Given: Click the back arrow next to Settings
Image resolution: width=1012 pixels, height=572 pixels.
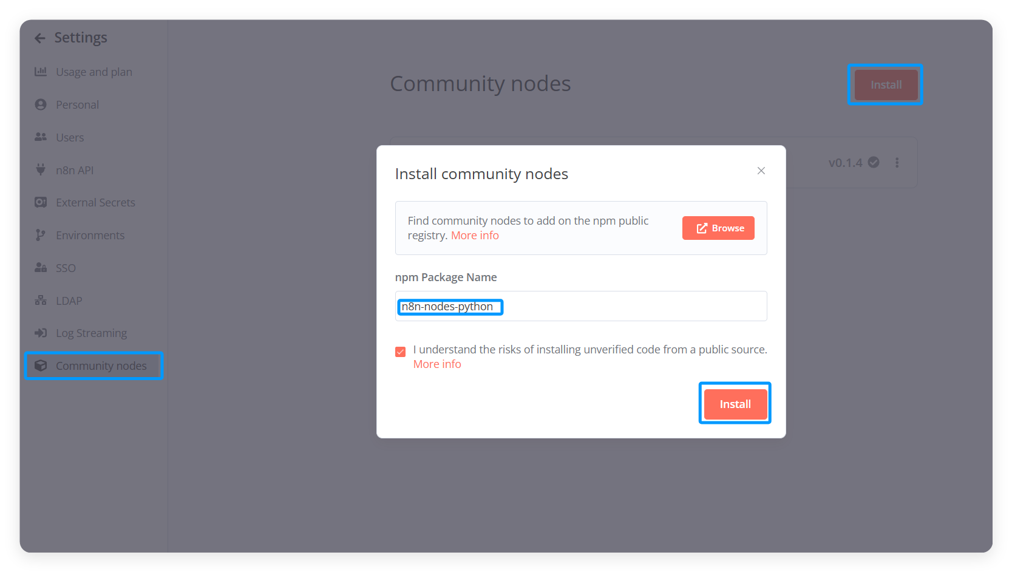Looking at the screenshot, I should (x=40, y=38).
